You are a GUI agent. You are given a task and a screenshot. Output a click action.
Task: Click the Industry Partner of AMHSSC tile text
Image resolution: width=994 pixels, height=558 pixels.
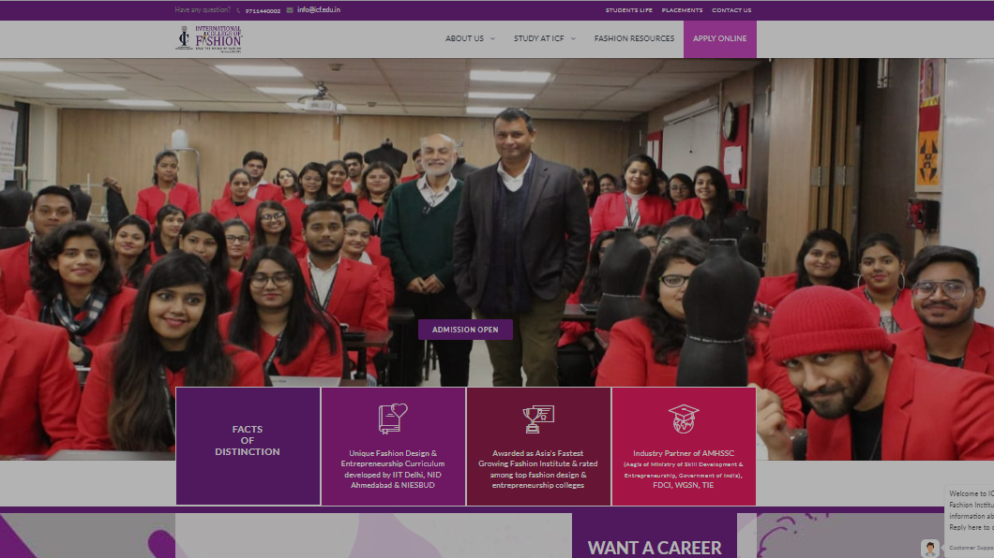pos(684,469)
